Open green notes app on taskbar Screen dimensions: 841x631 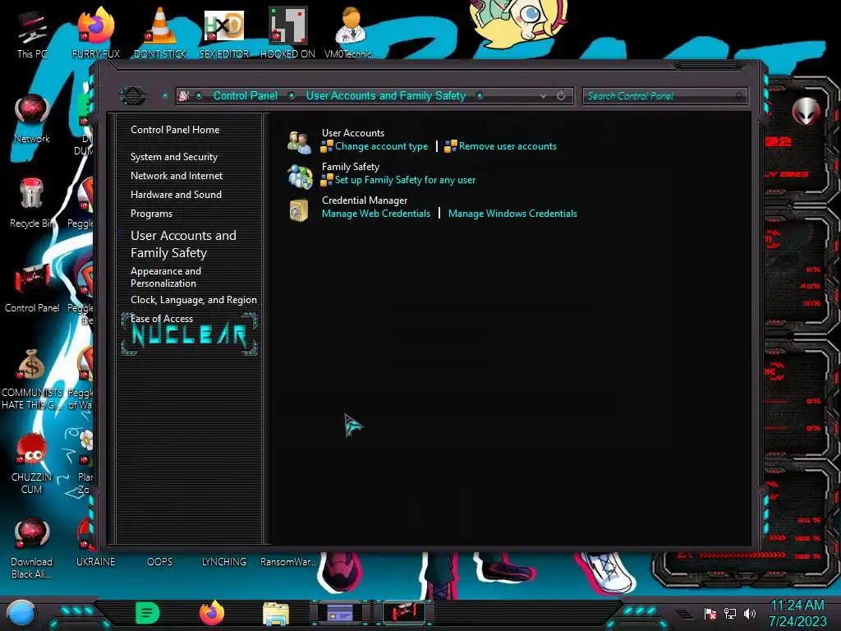[148, 613]
